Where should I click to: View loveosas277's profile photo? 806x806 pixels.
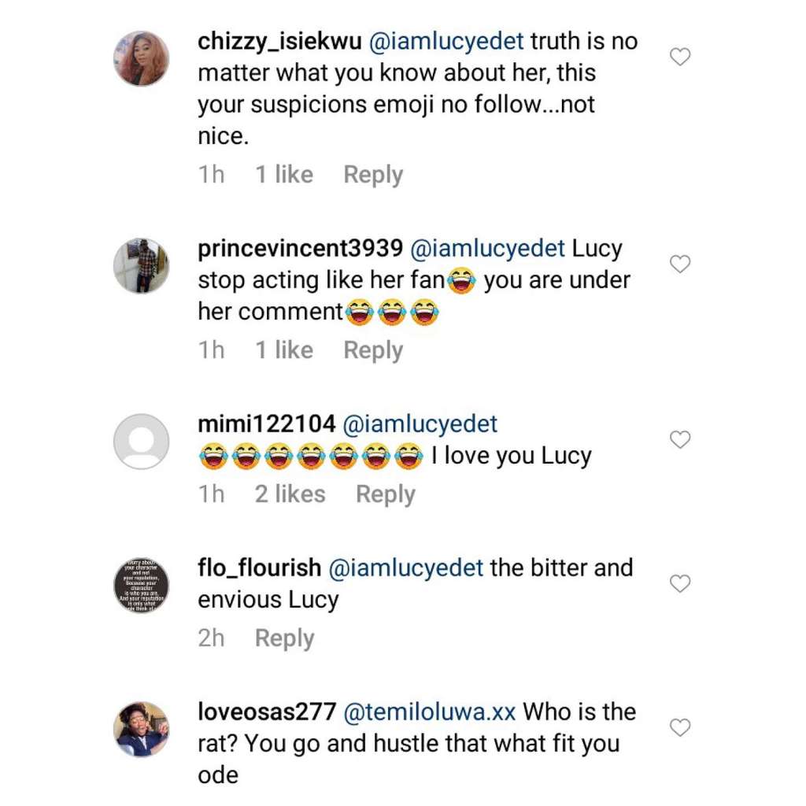[142, 730]
